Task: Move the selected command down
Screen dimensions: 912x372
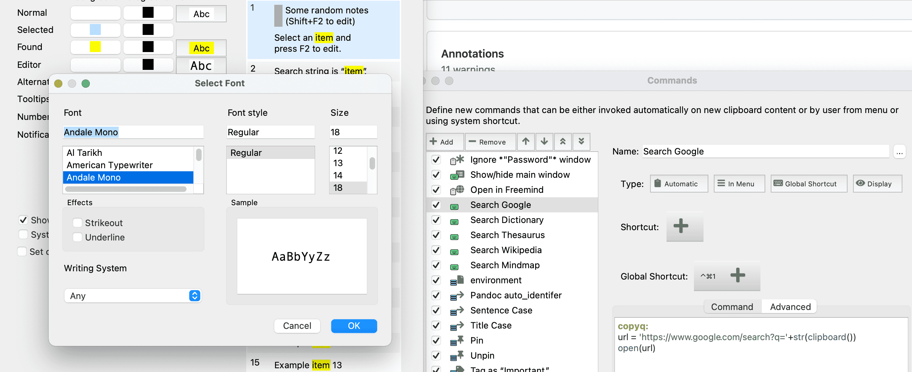Action: pos(544,141)
